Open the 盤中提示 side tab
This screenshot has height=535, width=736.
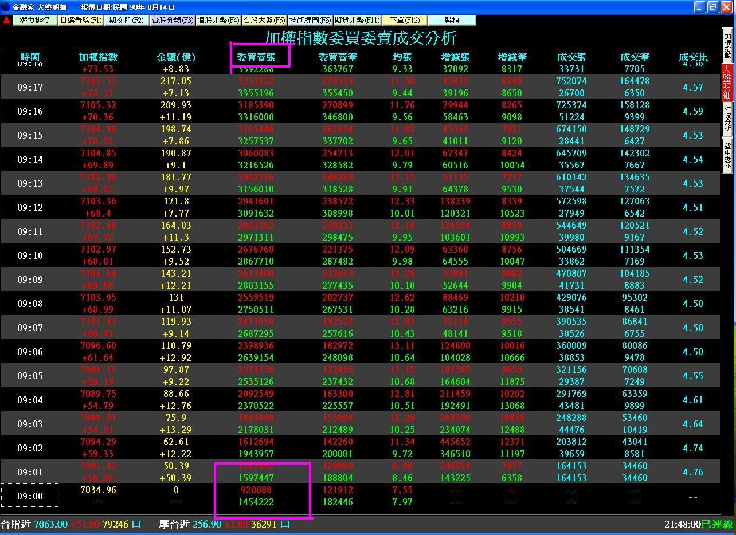pyautogui.click(x=727, y=155)
